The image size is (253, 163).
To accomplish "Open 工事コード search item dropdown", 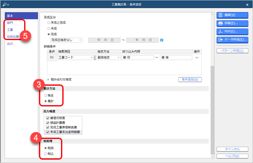I will (75, 57).
